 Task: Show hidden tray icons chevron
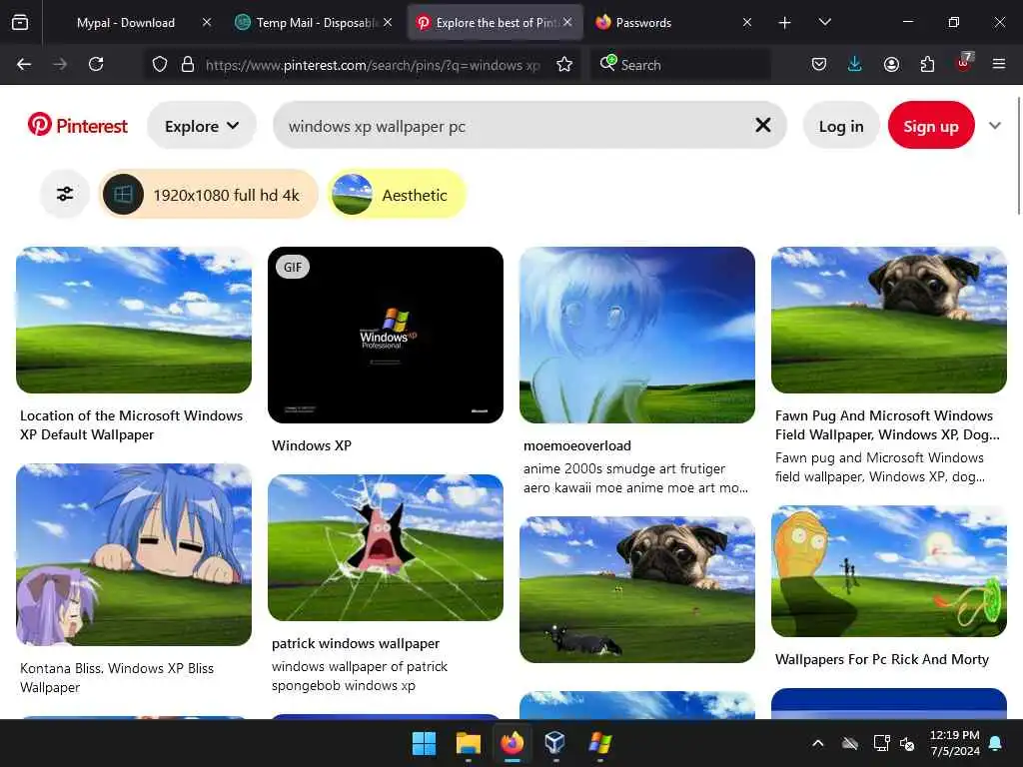[817, 743]
